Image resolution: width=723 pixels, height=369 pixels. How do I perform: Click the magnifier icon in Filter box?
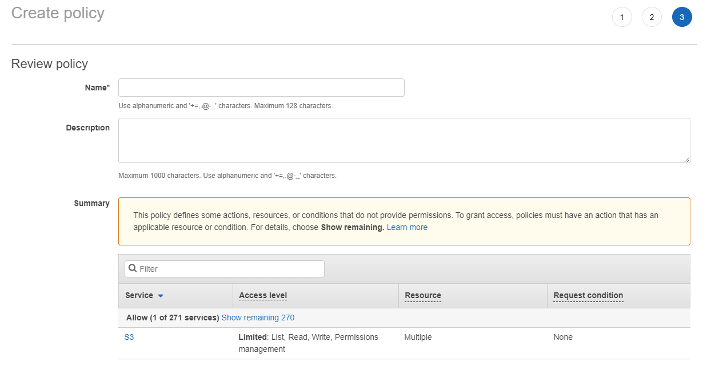click(133, 268)
